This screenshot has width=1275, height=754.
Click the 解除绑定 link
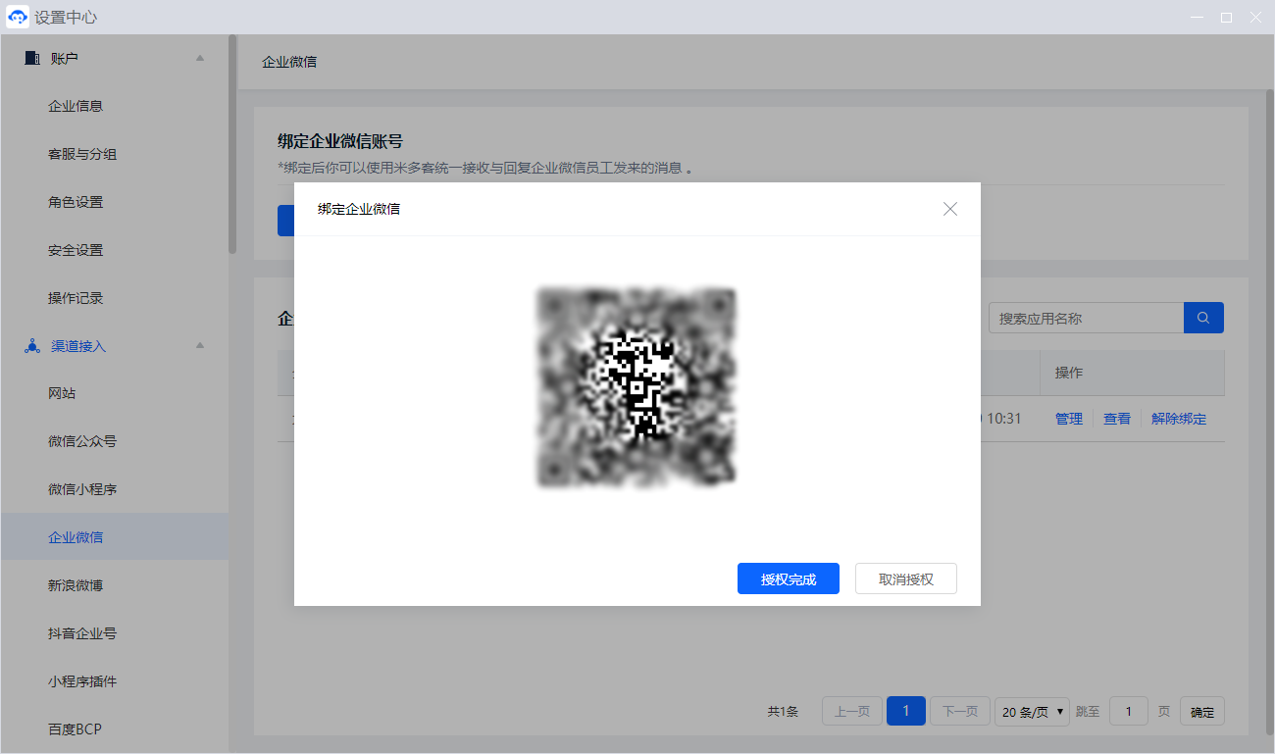click(x=1178, y=419)
